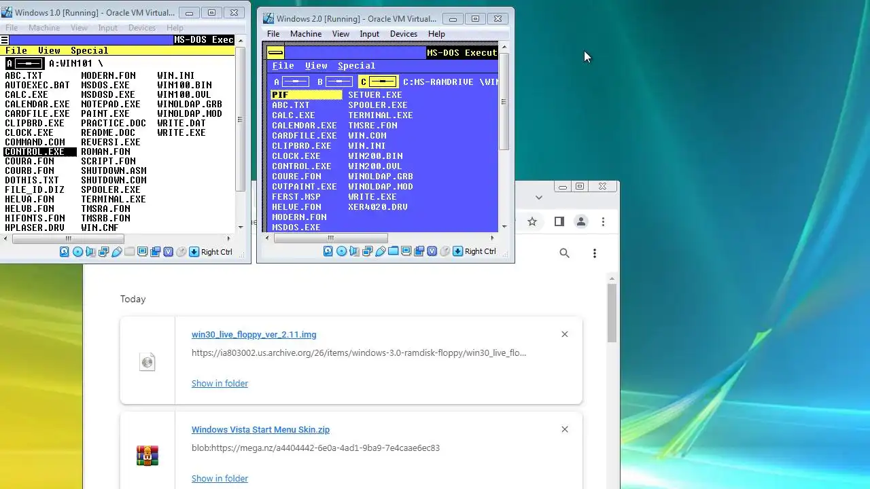Open Chrome tab search chevron
870x489 pixels.
[x=538, y=198]
